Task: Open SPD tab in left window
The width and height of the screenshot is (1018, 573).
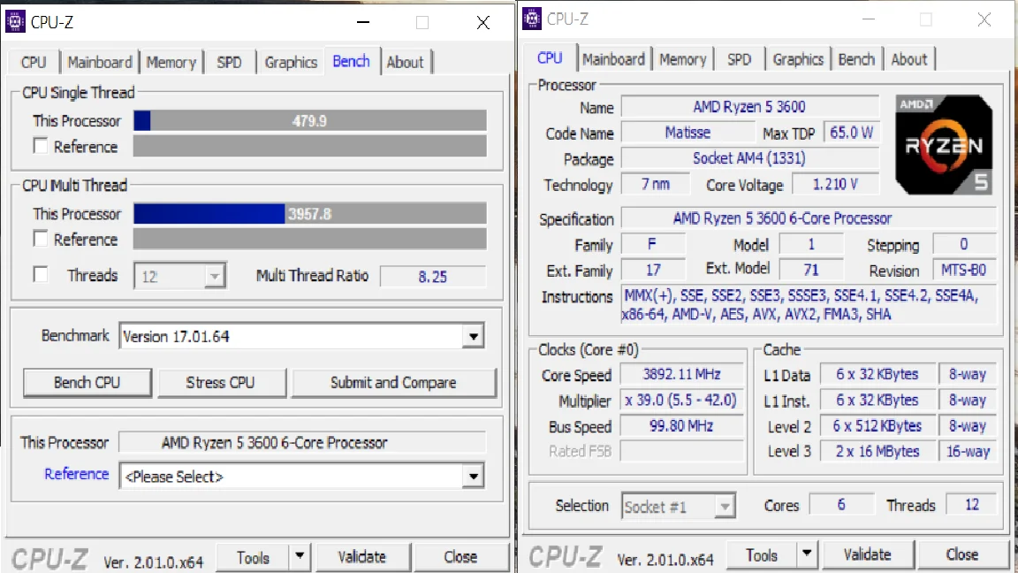Action: pos(229,63)
